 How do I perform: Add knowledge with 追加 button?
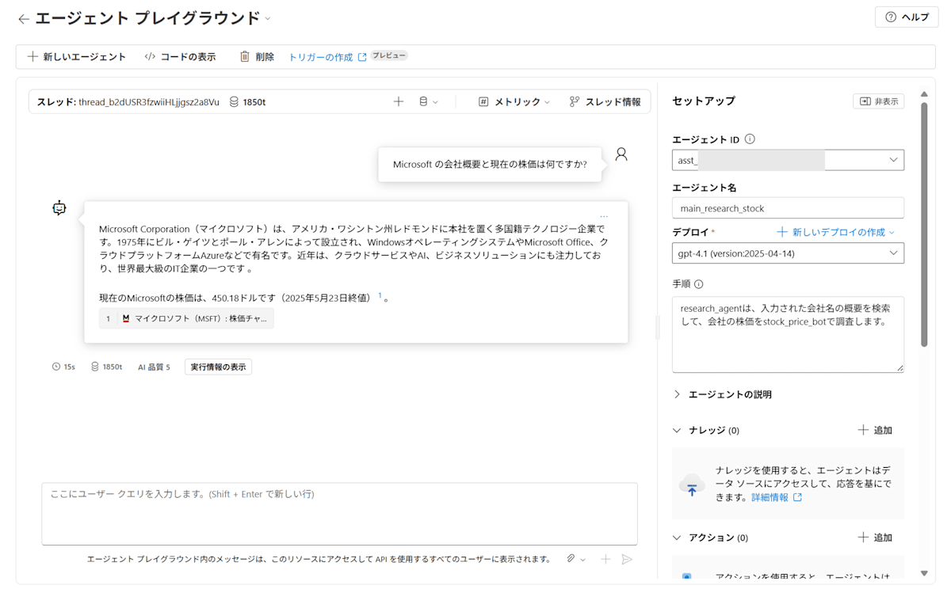(875, 430)
